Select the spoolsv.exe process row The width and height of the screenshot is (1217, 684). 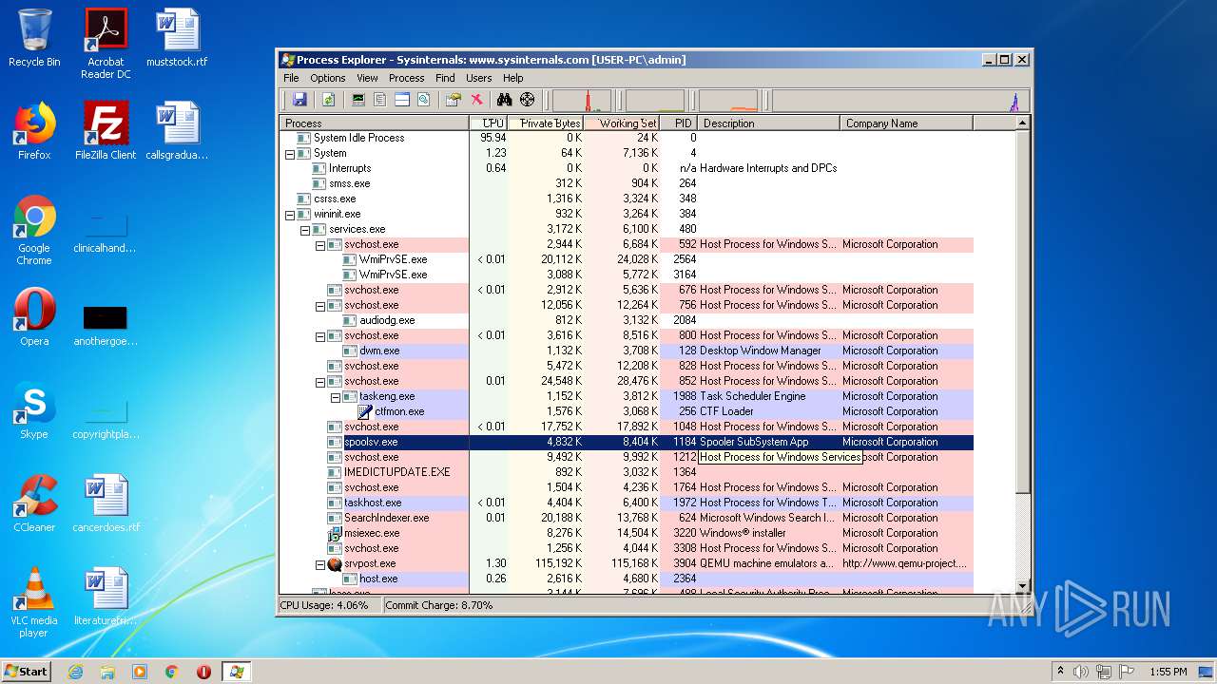pyautogui.click(x=627, y=442)
